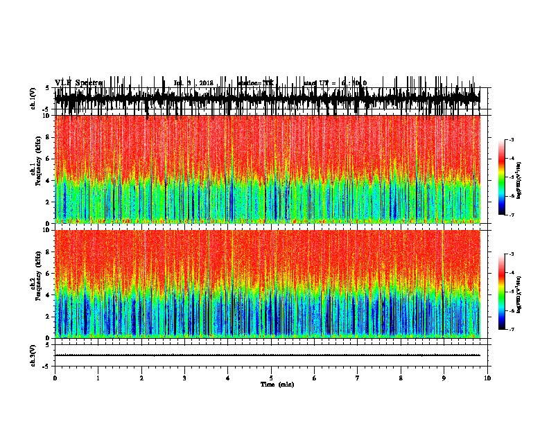Click the '-3' label on ch.1 color bar
The height and width of the screenshot is (424, 549).
(x=511, y=140)
